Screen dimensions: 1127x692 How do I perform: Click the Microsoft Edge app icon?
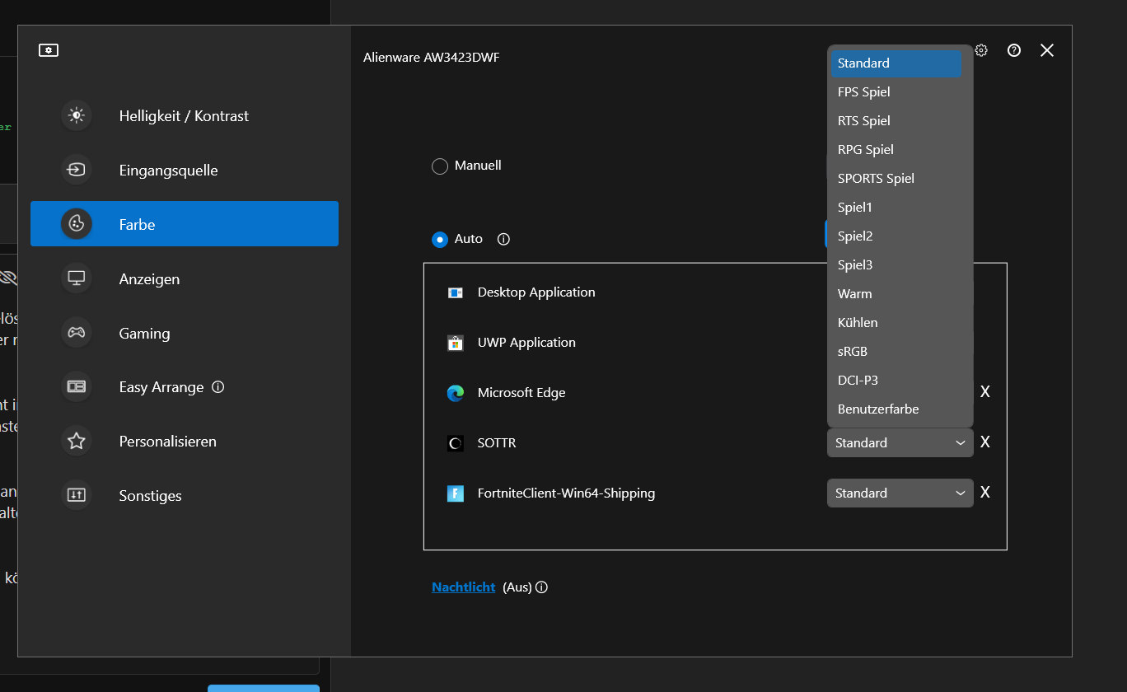pos(456,393)
